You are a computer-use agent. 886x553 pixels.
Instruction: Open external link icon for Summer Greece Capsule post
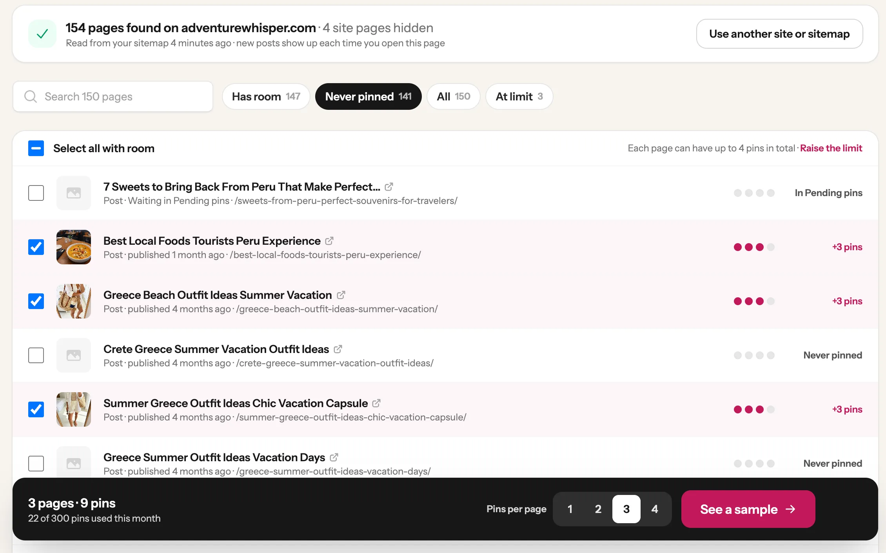tap(376, 403)
